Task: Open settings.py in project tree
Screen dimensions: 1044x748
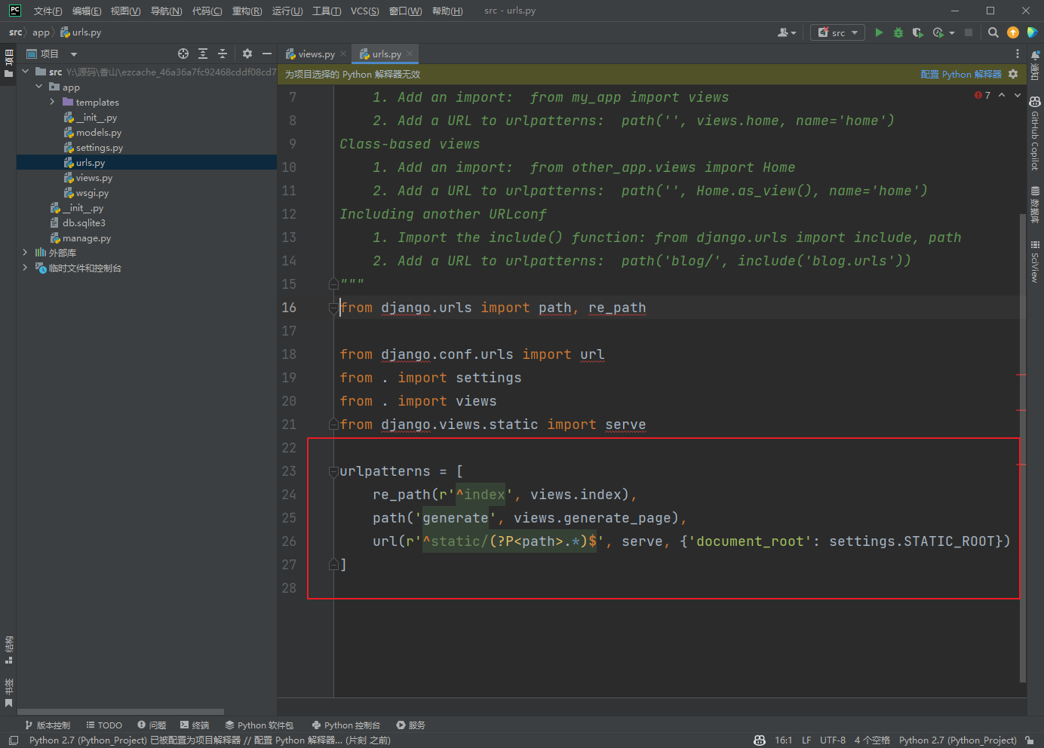Action: [x=99, y=148]
